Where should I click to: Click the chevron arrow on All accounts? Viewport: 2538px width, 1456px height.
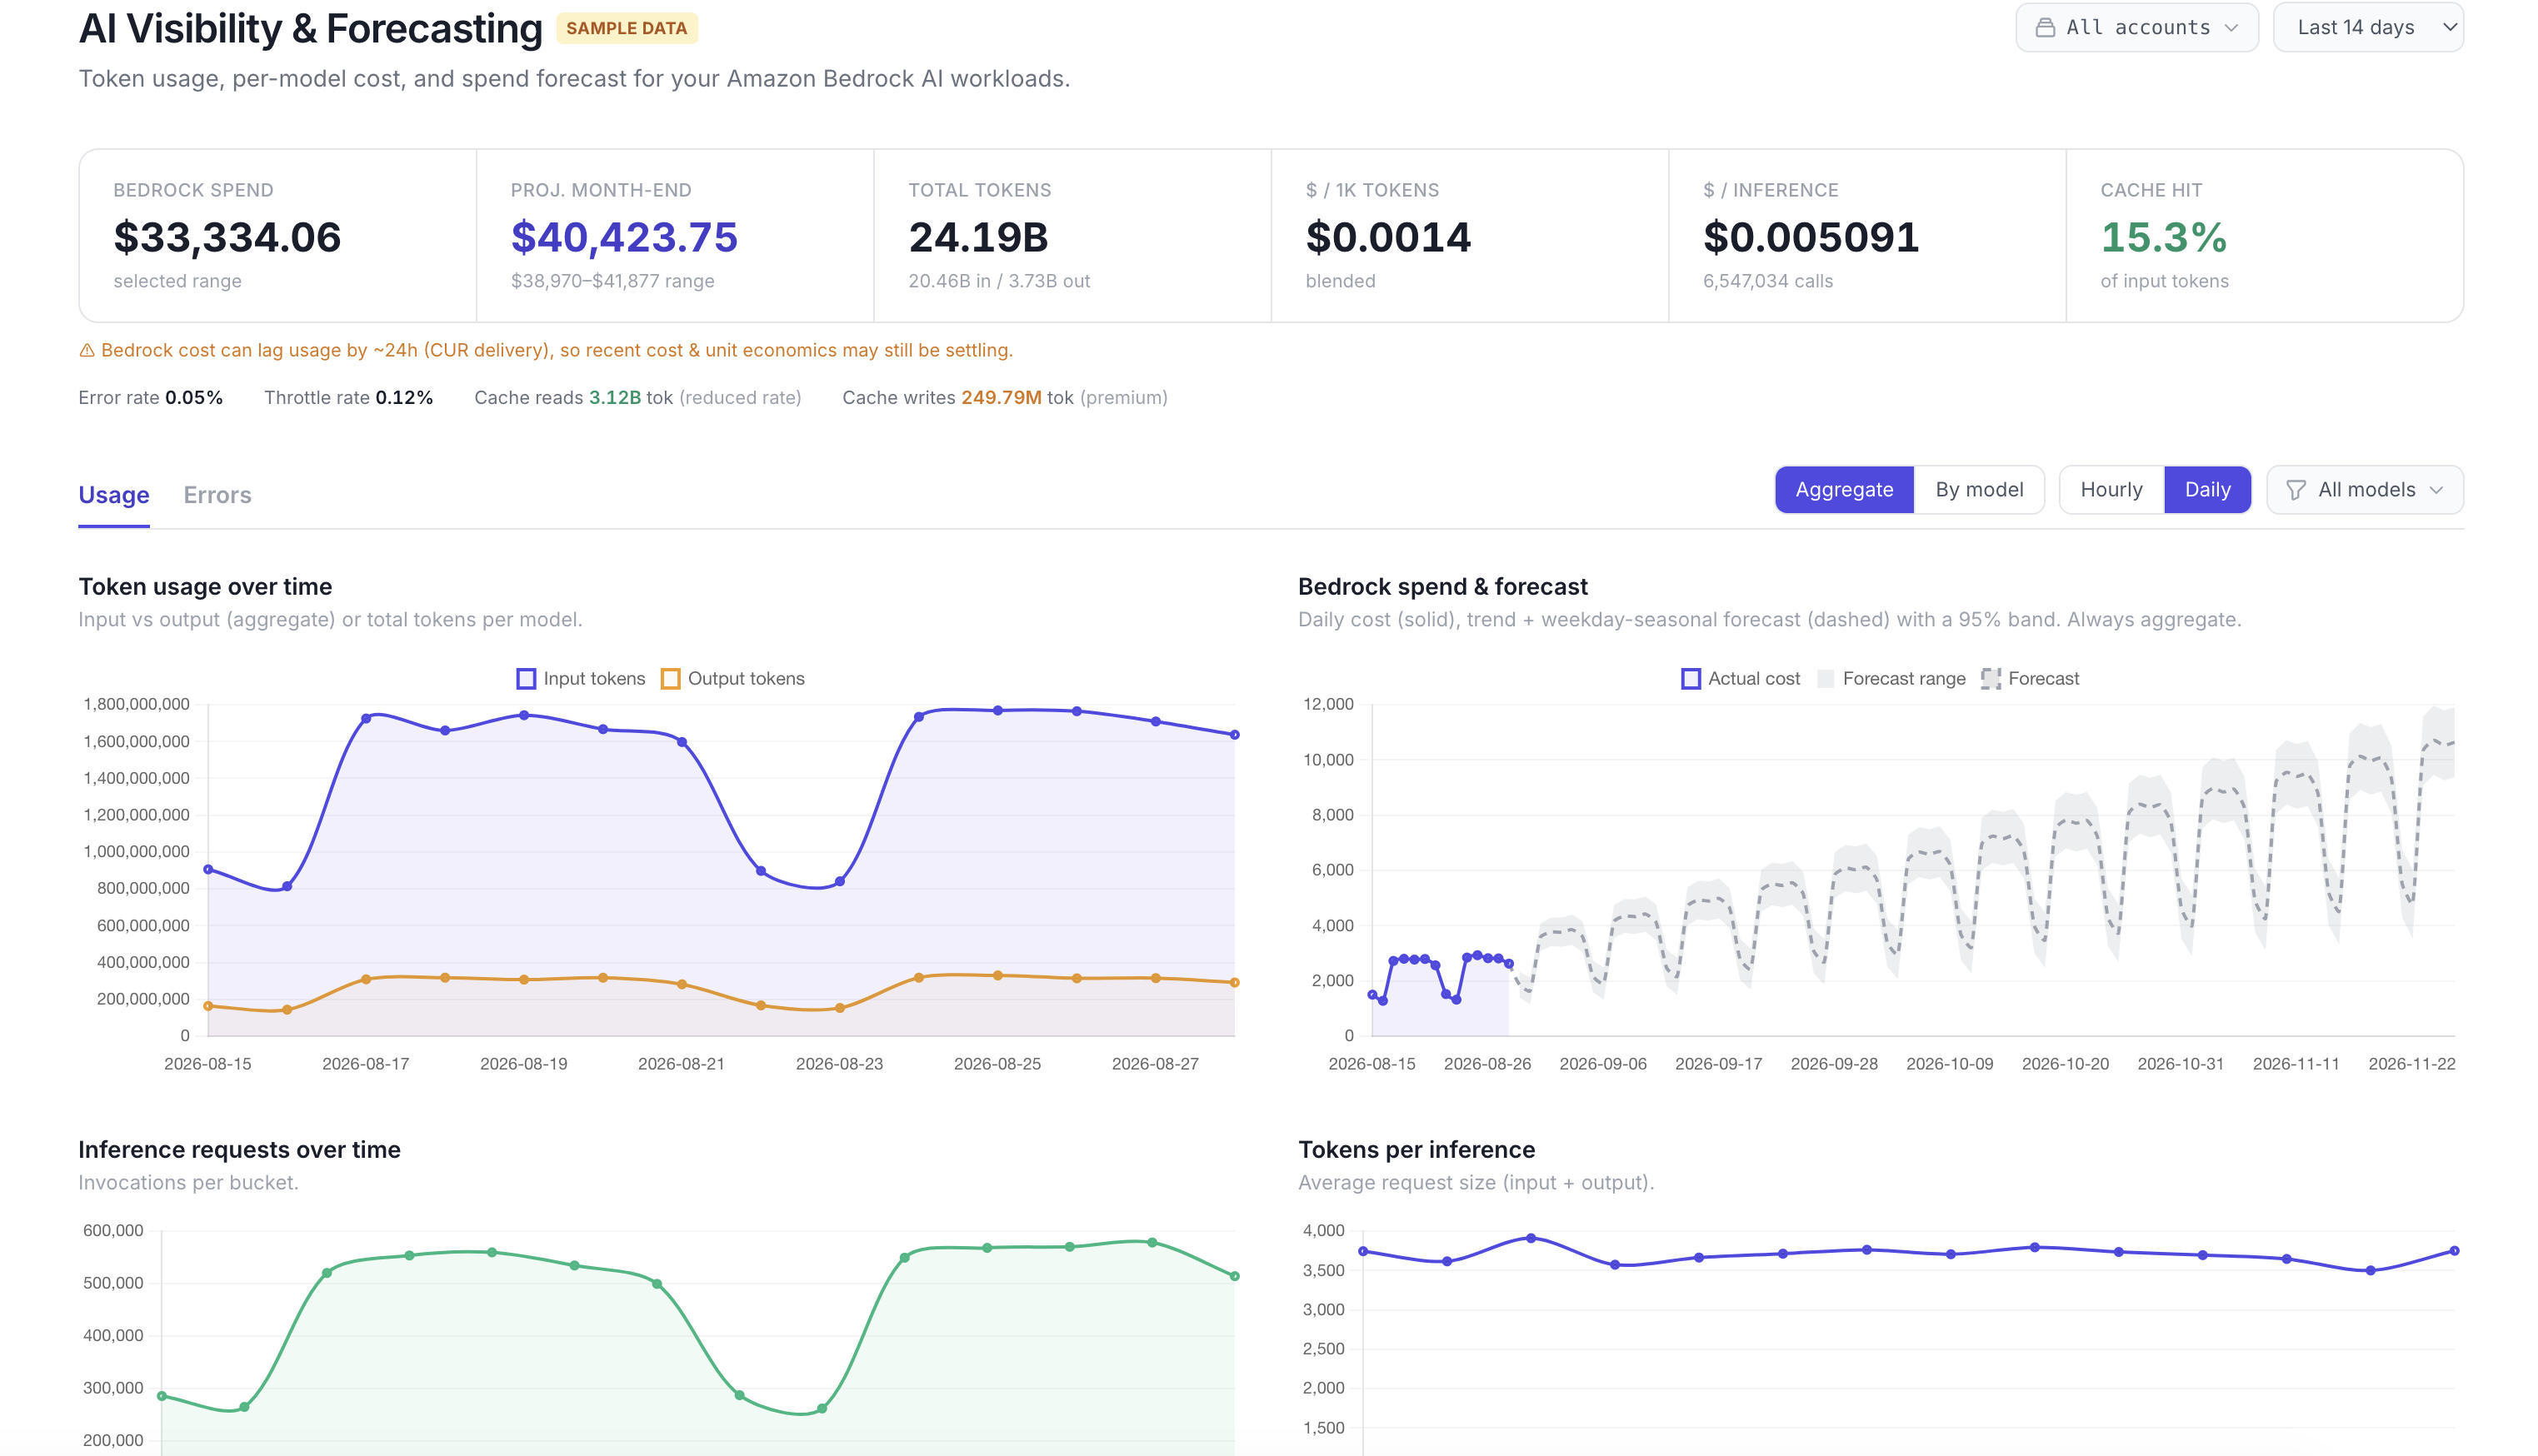(2231, 28)
